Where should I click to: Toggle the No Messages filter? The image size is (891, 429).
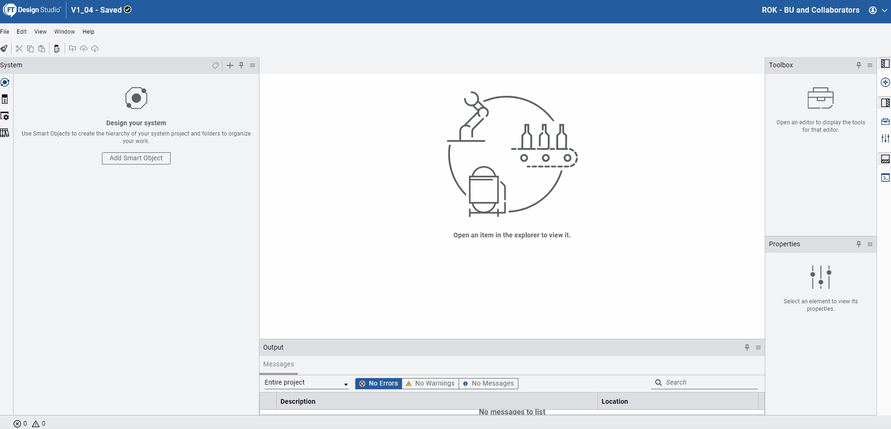pyautogui.click(x=488, y=383)
